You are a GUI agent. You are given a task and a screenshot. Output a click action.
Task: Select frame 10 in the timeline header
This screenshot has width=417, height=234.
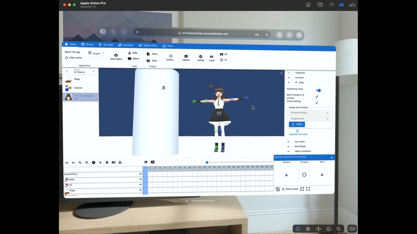190,167
